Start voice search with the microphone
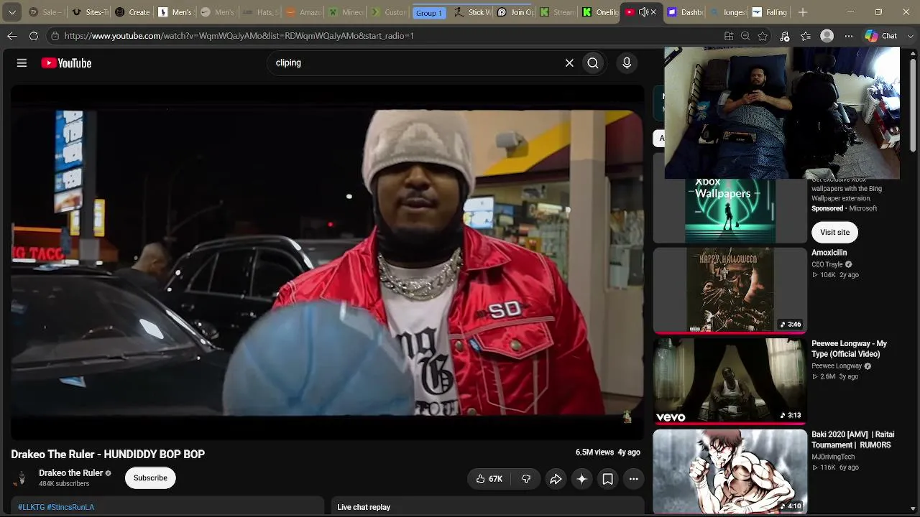 [627, 63]
